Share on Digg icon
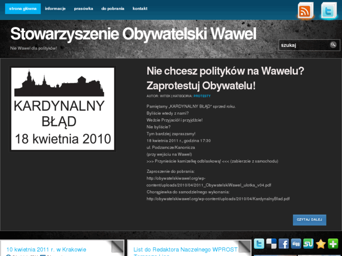This screenshot has height=256, width=342. coord(296,244)
